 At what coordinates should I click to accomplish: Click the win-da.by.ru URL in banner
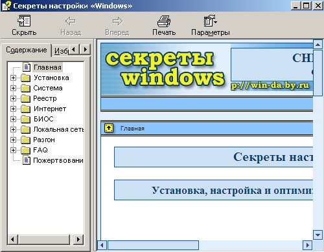click(x=270, y=85)
